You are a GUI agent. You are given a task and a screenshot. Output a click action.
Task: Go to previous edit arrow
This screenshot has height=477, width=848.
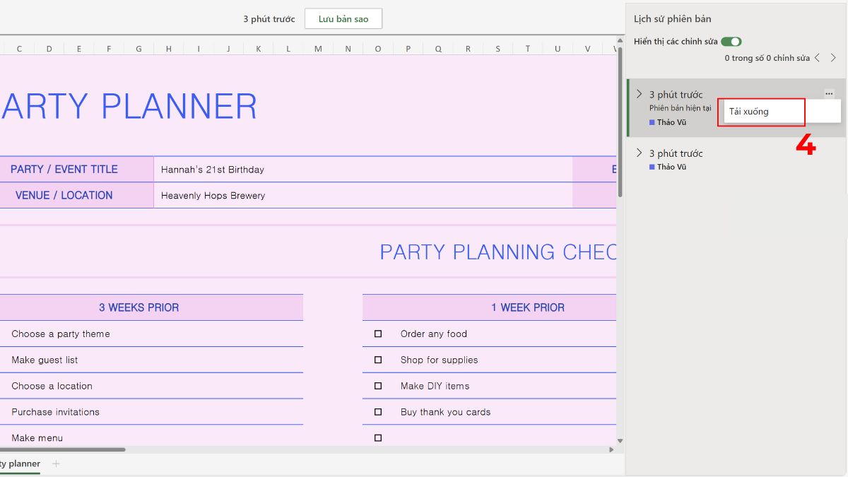pos(818,58)
